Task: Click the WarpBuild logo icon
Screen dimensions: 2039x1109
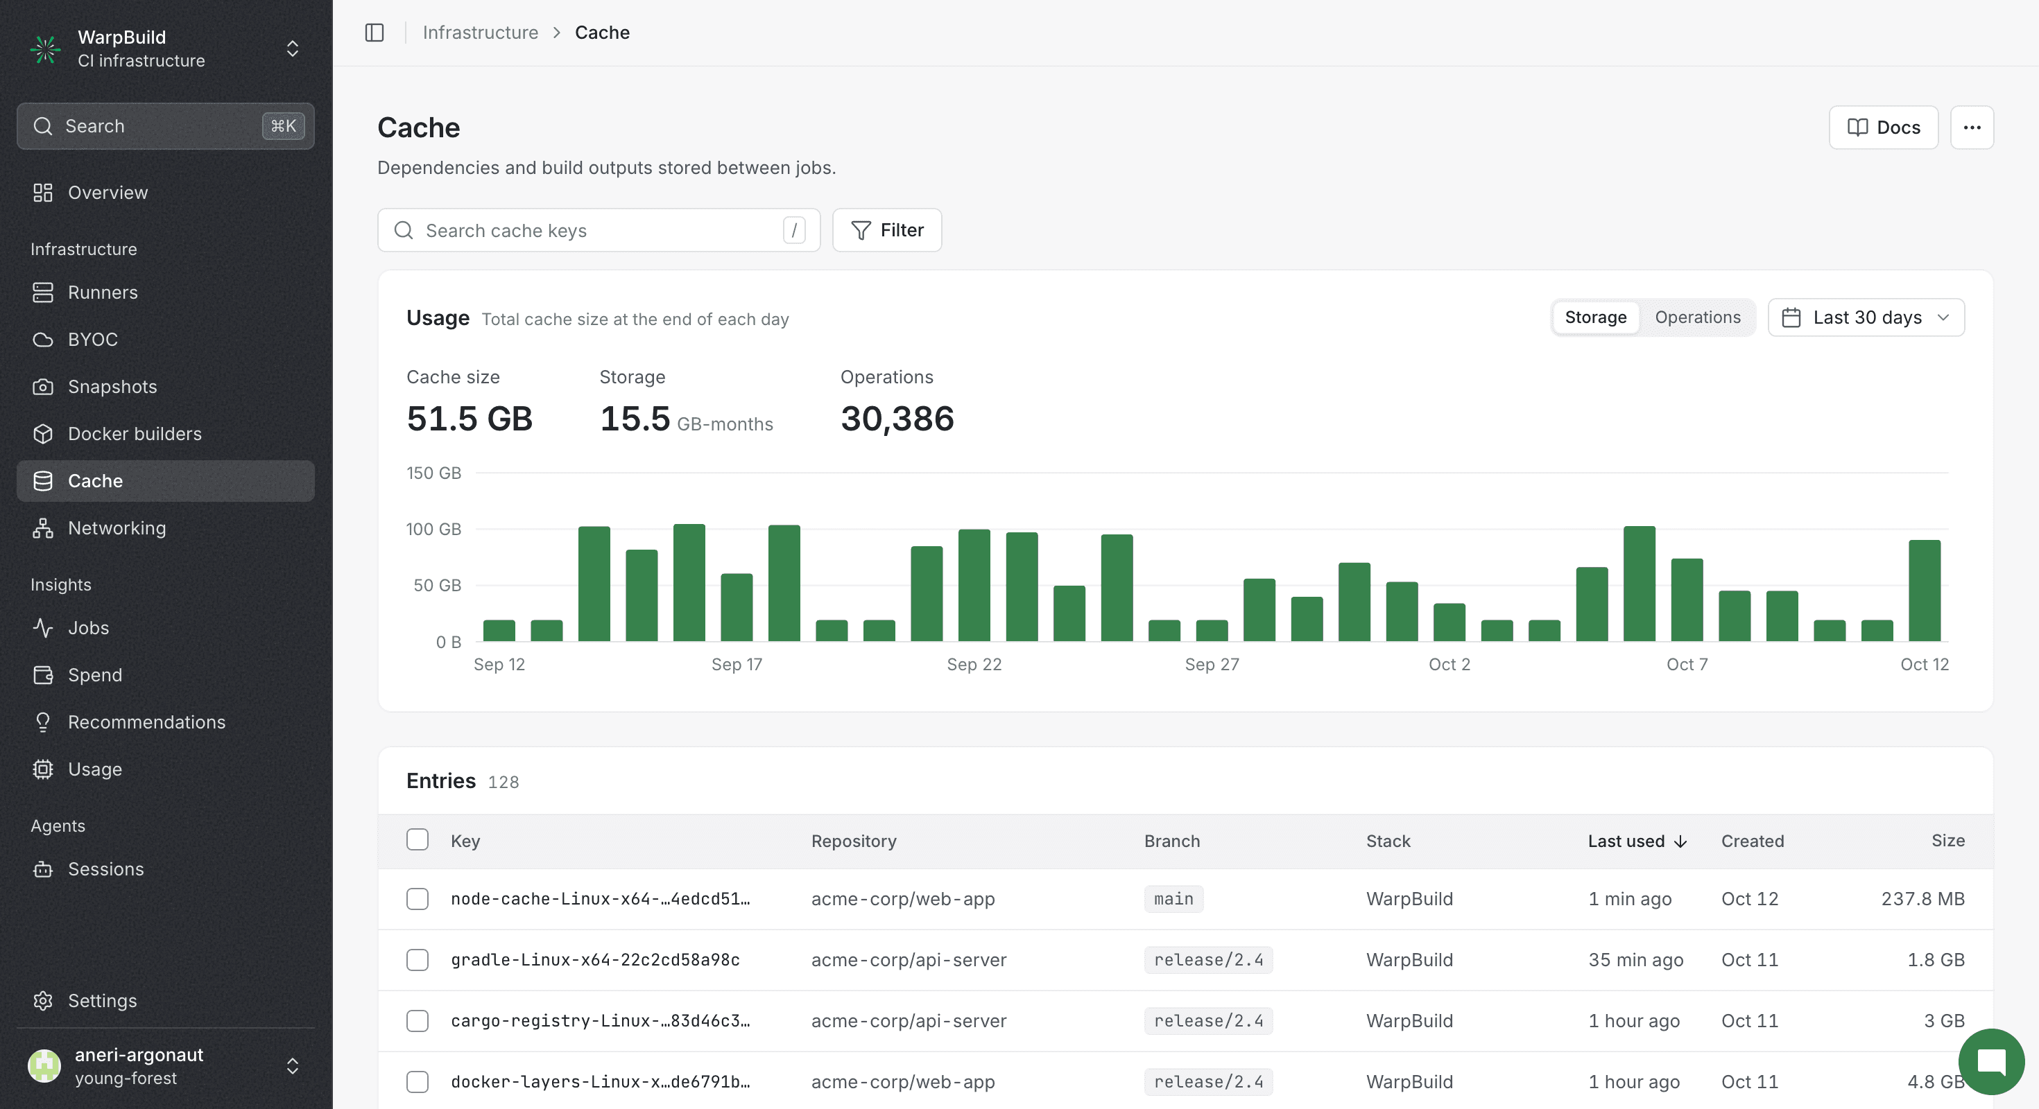Action: tap(45, 49)
